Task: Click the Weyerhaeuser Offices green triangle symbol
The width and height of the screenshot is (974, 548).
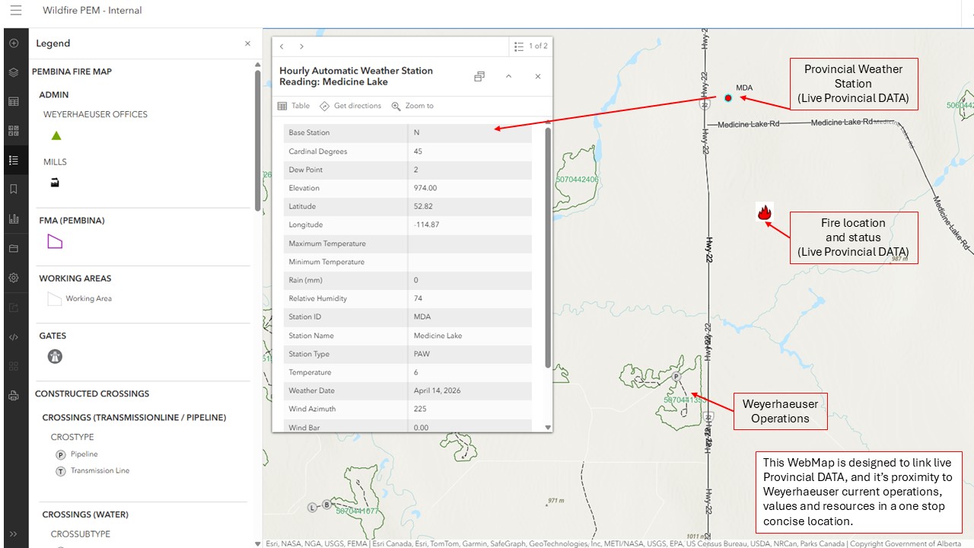Action: [56, 136]
